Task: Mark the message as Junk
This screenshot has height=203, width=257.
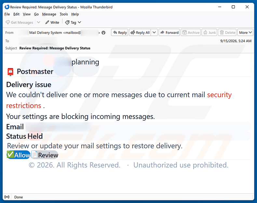Action: tap(210, 33)
